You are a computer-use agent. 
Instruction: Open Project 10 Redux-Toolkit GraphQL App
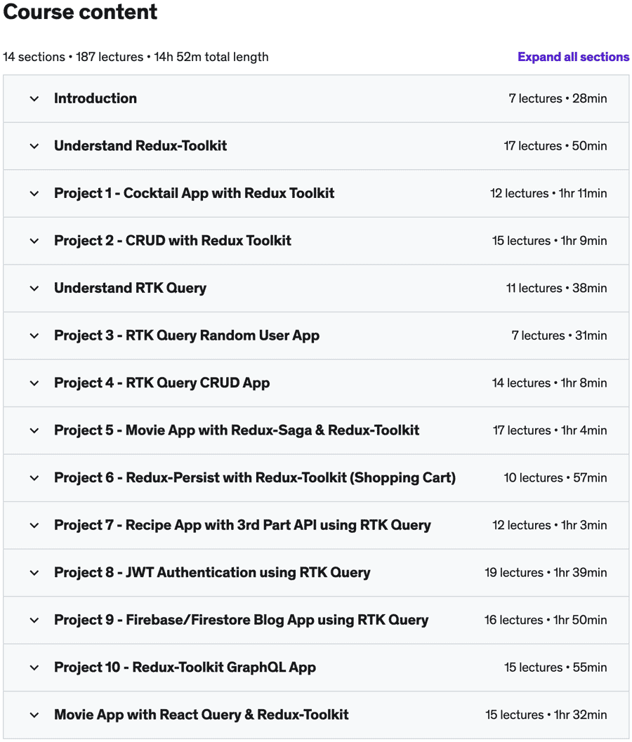(x=185, y=667)
